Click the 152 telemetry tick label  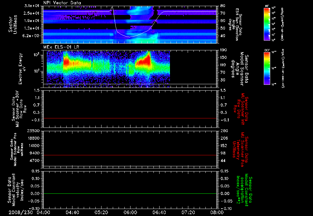[x=224, y=146]
